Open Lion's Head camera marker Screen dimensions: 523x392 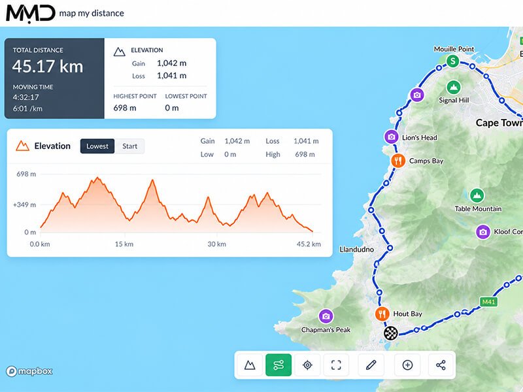tap(392, 137)
